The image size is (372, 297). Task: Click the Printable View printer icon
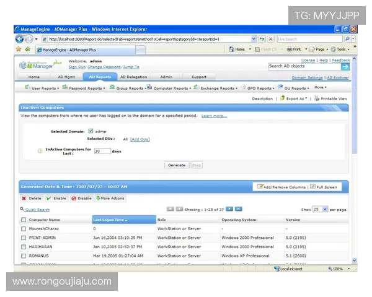[x=317, y=98]
